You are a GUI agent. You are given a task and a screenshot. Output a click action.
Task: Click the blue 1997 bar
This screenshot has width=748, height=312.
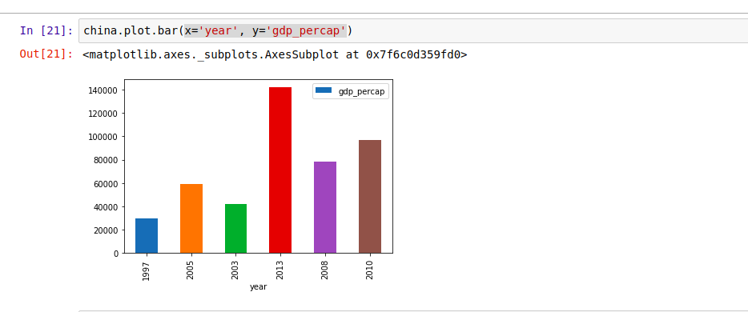click(x=147, y=236)
